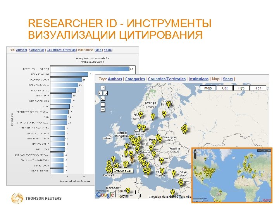Click the yellow marker in Norway
279x209 pixels.
click(x=141, y=115)
